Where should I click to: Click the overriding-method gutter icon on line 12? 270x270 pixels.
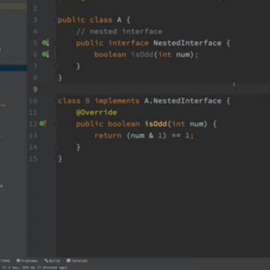click(43, 124)
